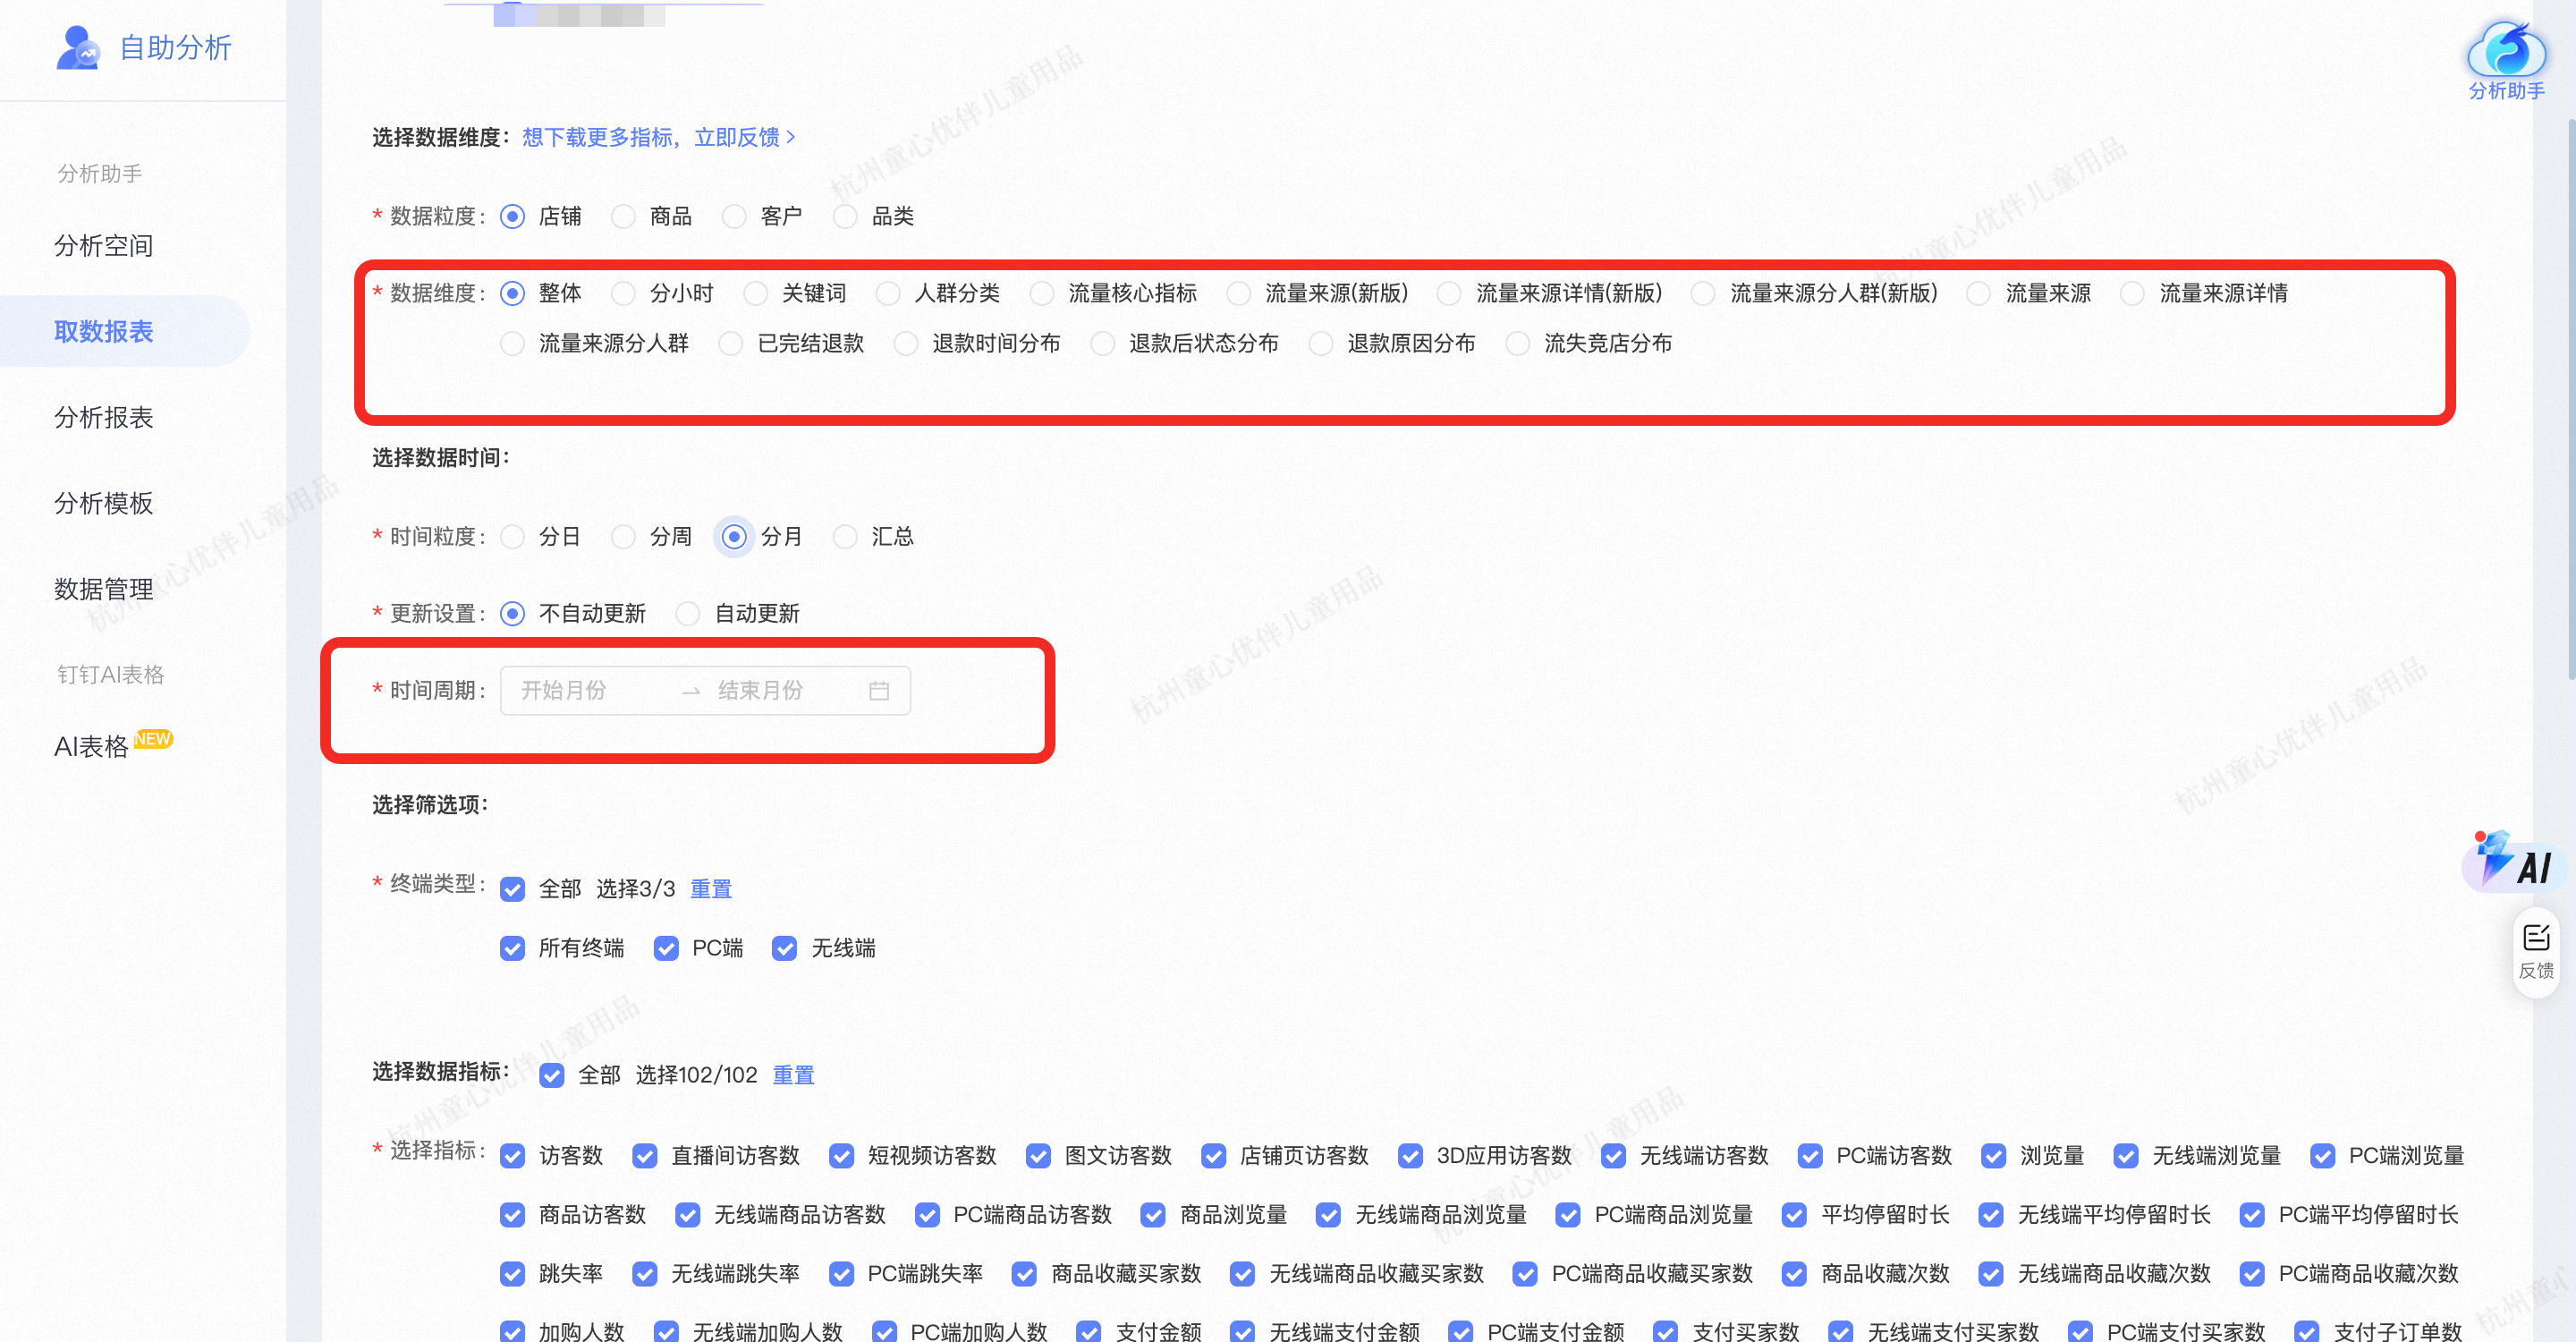The image size is (2576, 1342).
Task: Open AI表格 sidebar item
Action: 92,747
